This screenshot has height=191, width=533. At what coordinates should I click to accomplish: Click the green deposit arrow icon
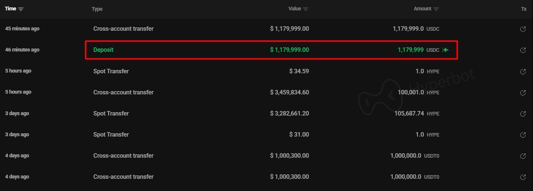[x=445, y=50]
